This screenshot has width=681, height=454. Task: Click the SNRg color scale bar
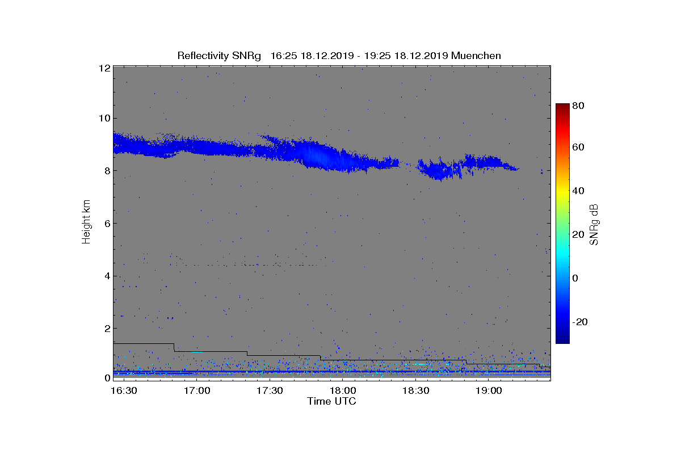pos(562,224)
